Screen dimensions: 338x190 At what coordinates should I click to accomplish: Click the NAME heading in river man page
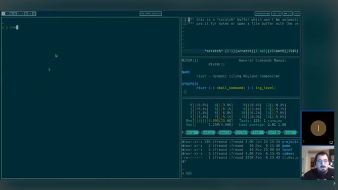point(186,72)
